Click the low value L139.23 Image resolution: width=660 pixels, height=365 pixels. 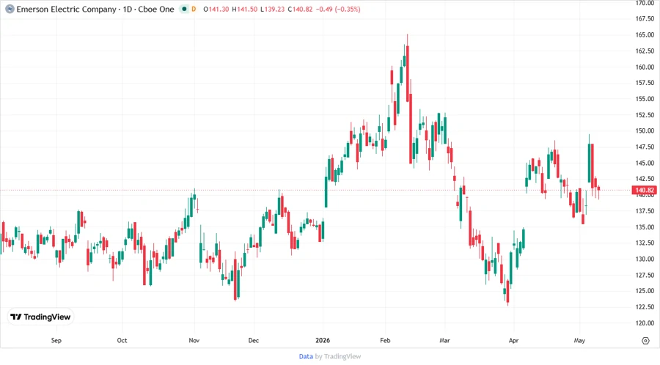click(272, 10)
